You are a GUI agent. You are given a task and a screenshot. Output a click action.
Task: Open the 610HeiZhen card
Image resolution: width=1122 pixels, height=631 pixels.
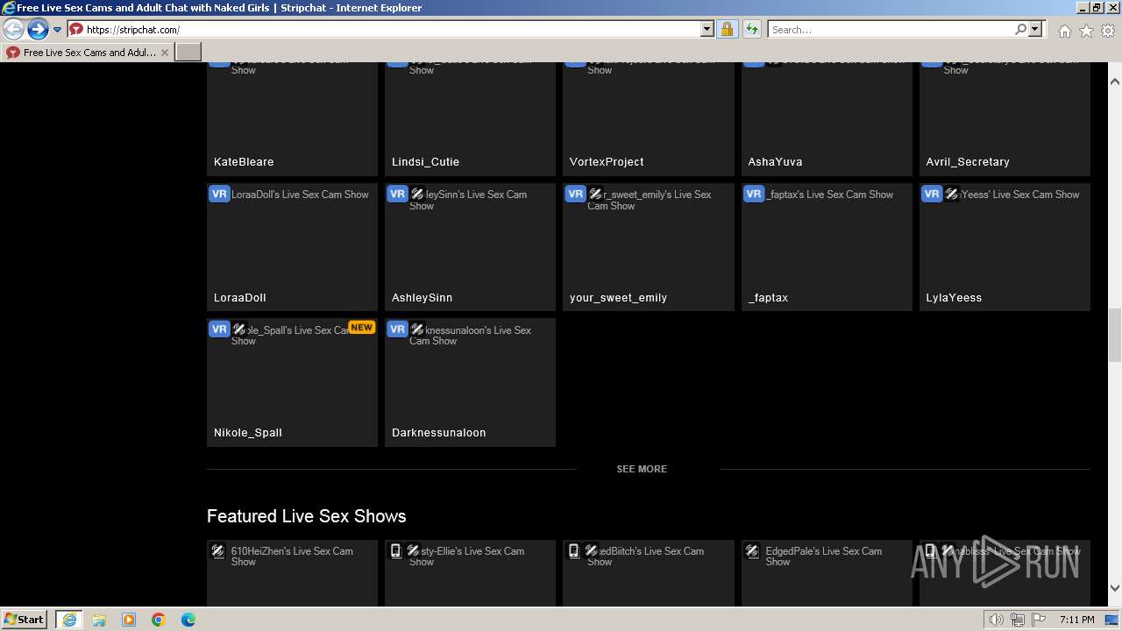click(292, 573)
